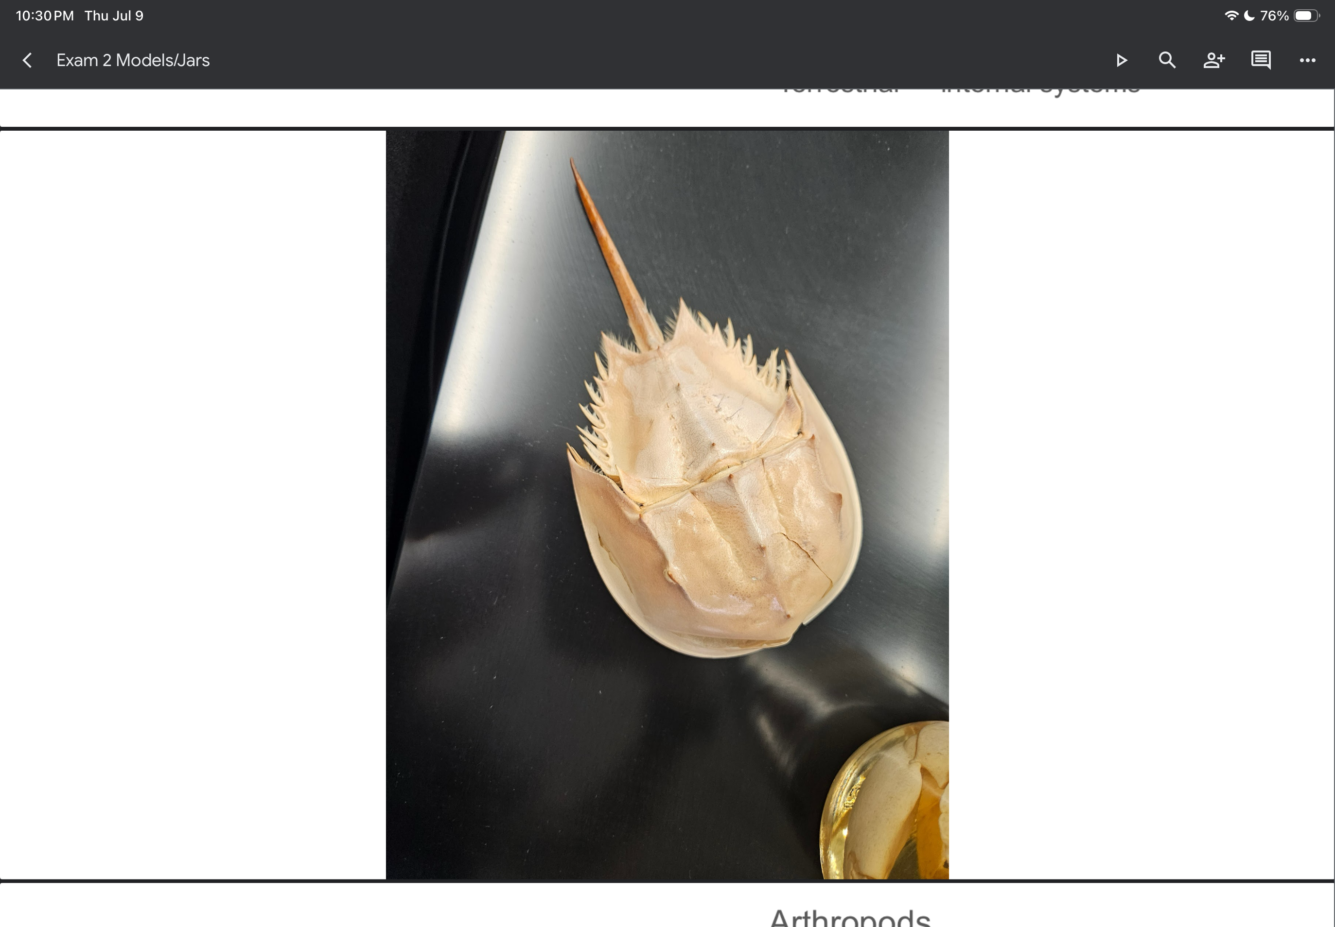Select the horseshoe crab photo on the slide

click(x=667, y=504)
